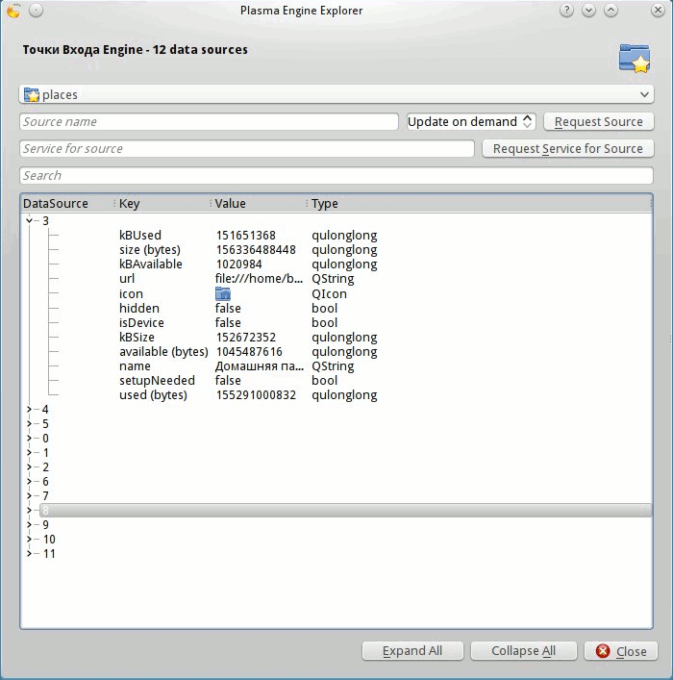The height and width of the screenshot is (680, 673).
Task: Click value 156336488448
Action: click(256, 250)
